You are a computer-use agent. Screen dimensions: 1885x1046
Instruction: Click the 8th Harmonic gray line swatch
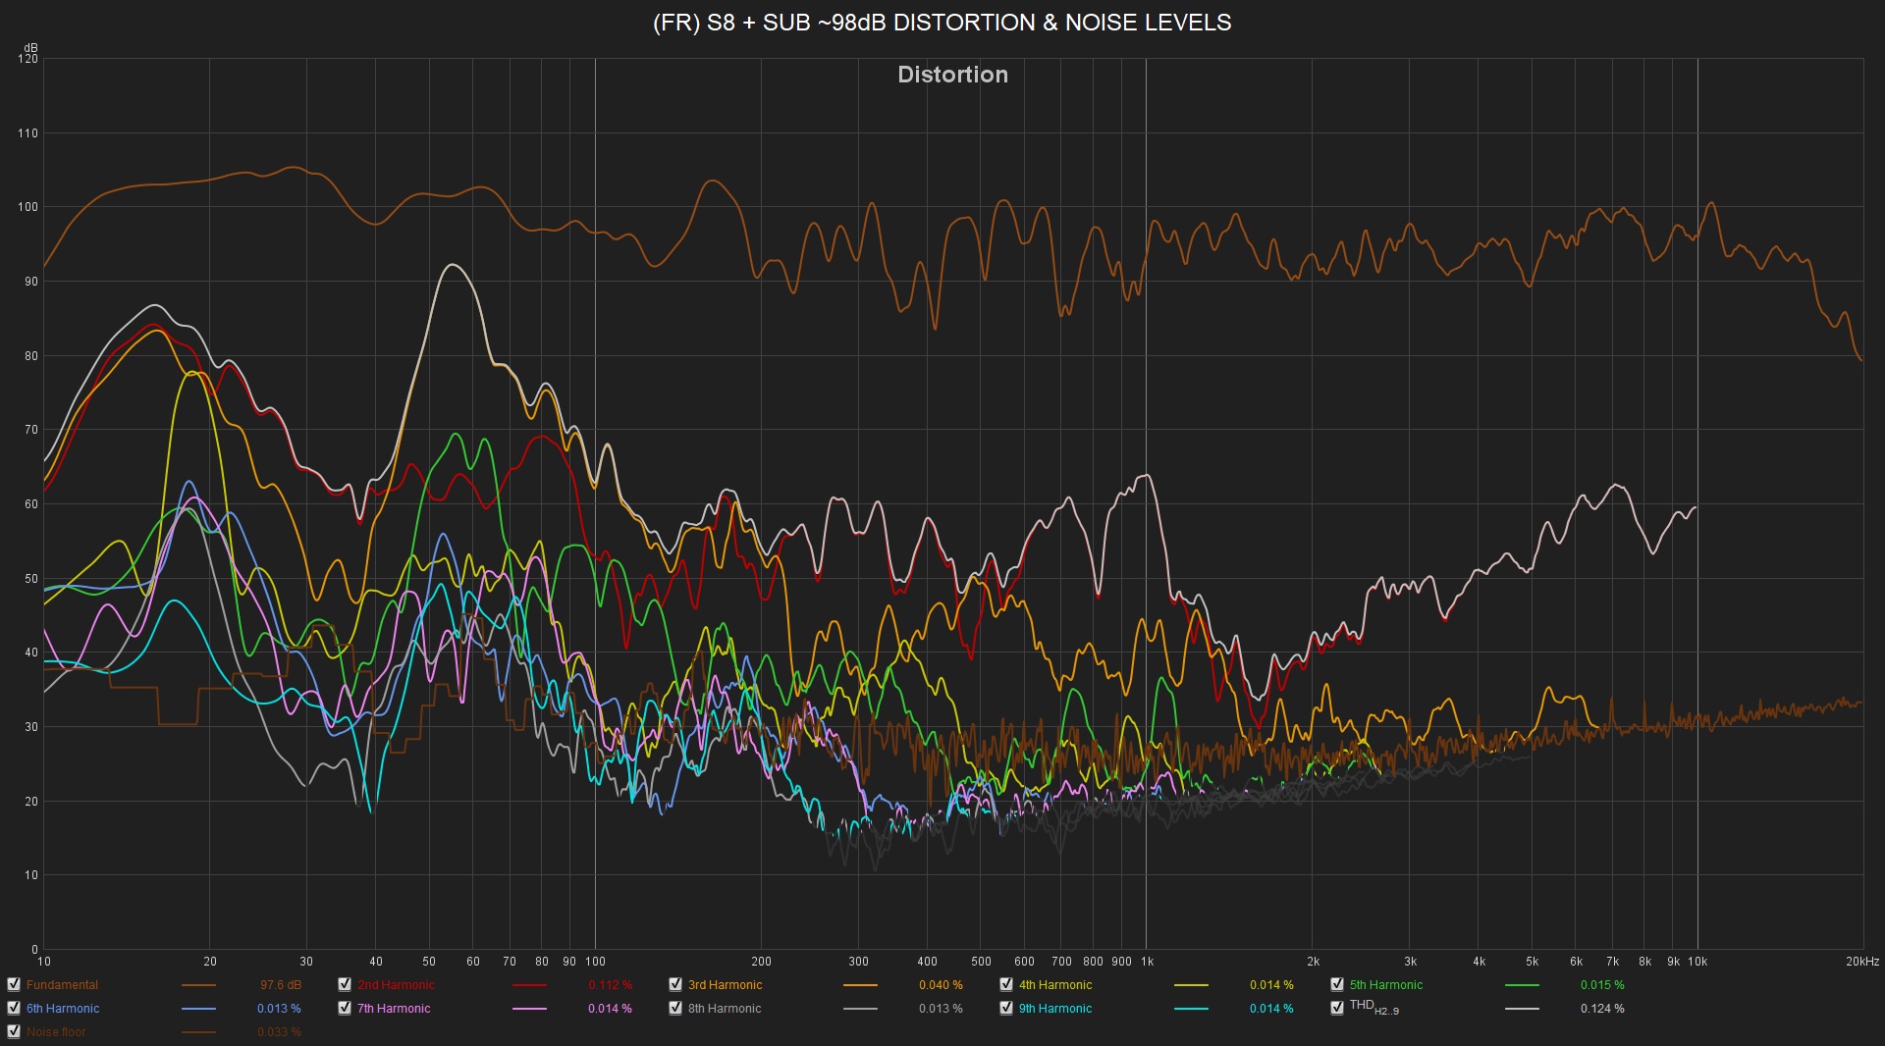coord(860,1009)
